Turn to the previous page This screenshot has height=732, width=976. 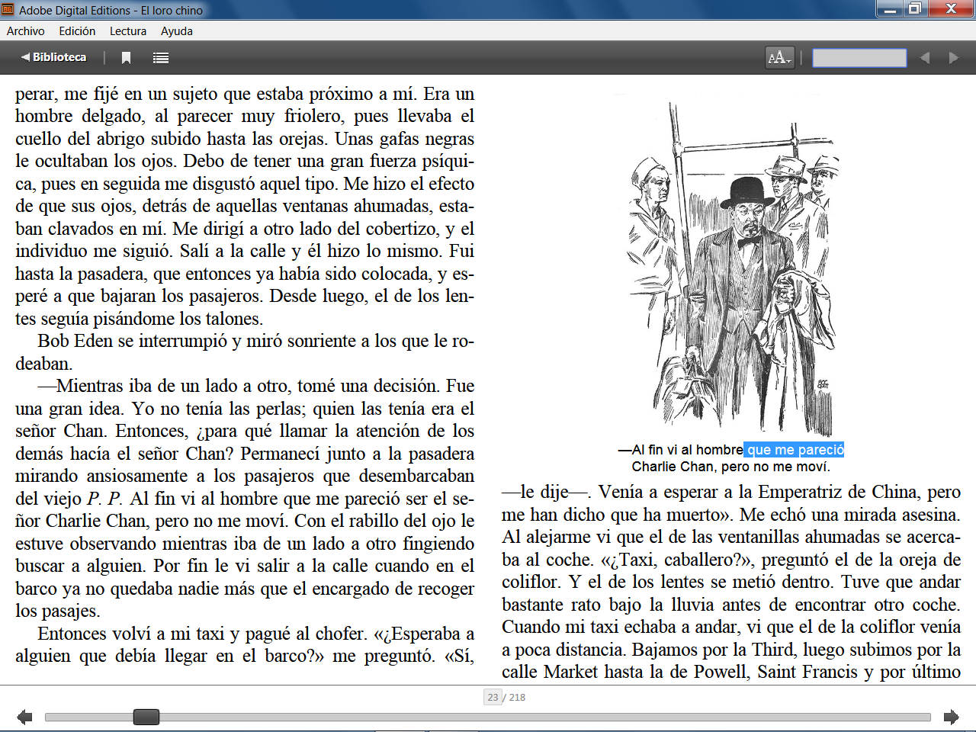25,717
